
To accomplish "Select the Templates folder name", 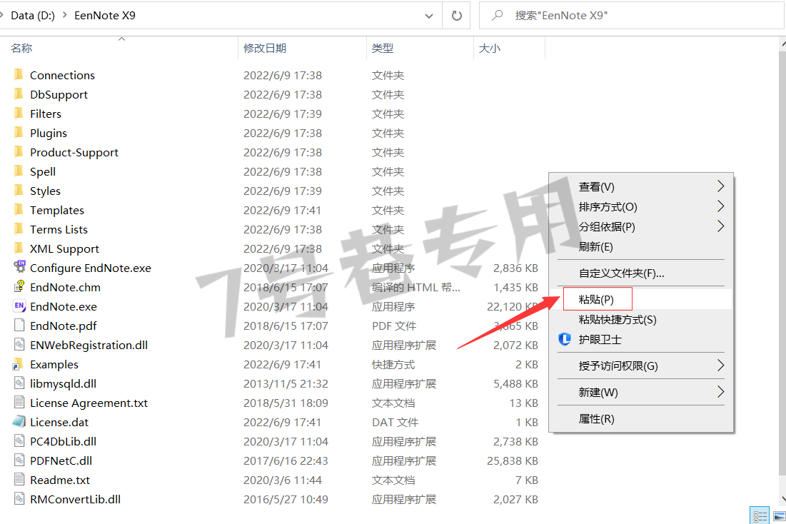I will click(x=56, y=210).
